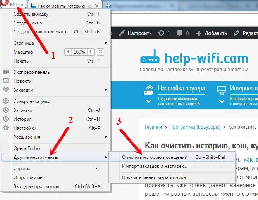Viewport: 258px width, 200px height.
Task: Click the Закладки heart icon
Action: point(6,90)
